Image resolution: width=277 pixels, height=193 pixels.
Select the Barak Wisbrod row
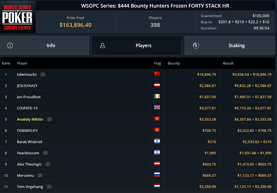click(x=137, y=142)
